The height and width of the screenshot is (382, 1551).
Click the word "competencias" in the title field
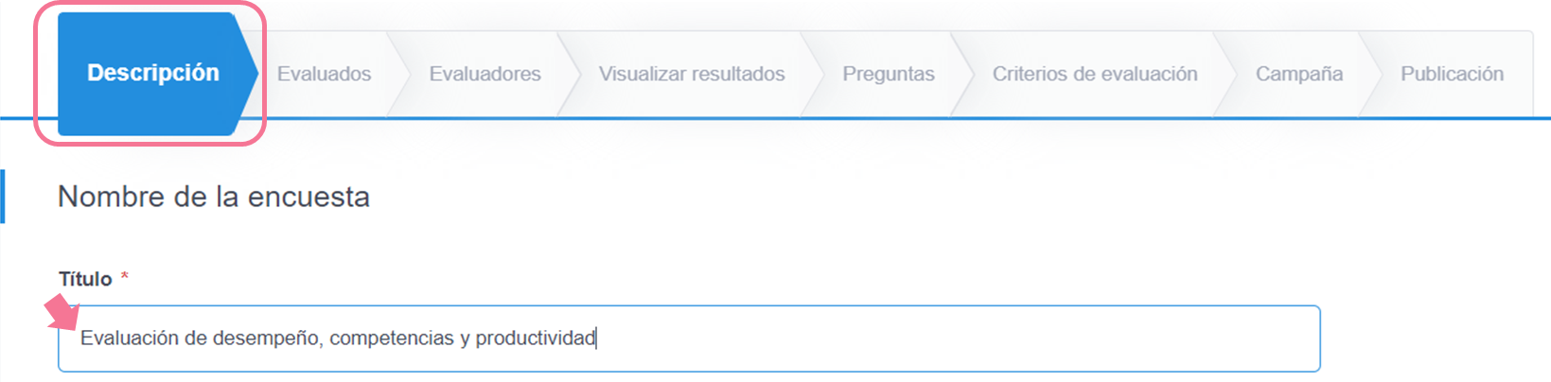click(391, 339)
